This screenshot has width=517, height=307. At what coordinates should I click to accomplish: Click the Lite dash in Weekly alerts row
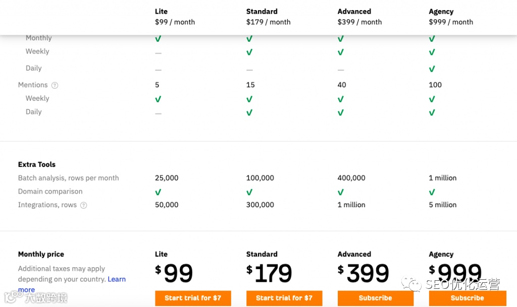(x=158, y=52)
